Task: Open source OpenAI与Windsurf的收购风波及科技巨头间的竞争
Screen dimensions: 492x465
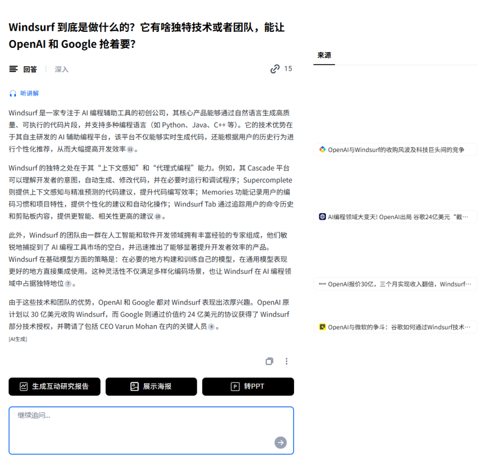Action: click(395, 149)
